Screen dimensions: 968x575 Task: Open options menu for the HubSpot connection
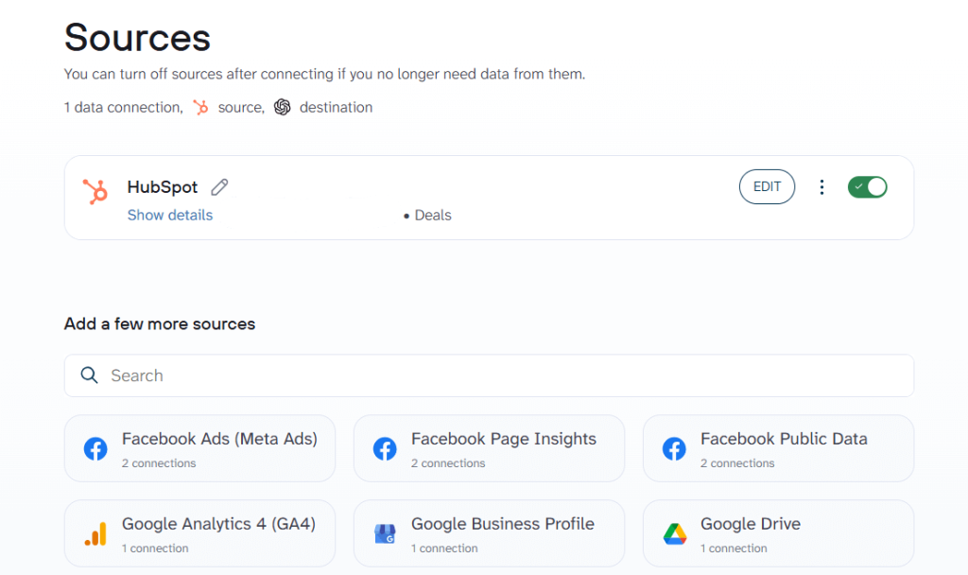(821, 186)
